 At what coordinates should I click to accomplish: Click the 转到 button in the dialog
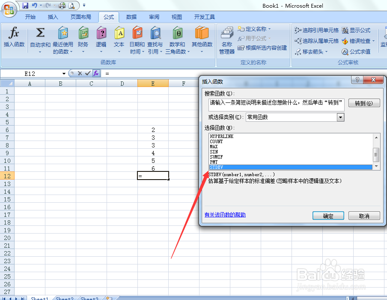click(x=364, y=103)
